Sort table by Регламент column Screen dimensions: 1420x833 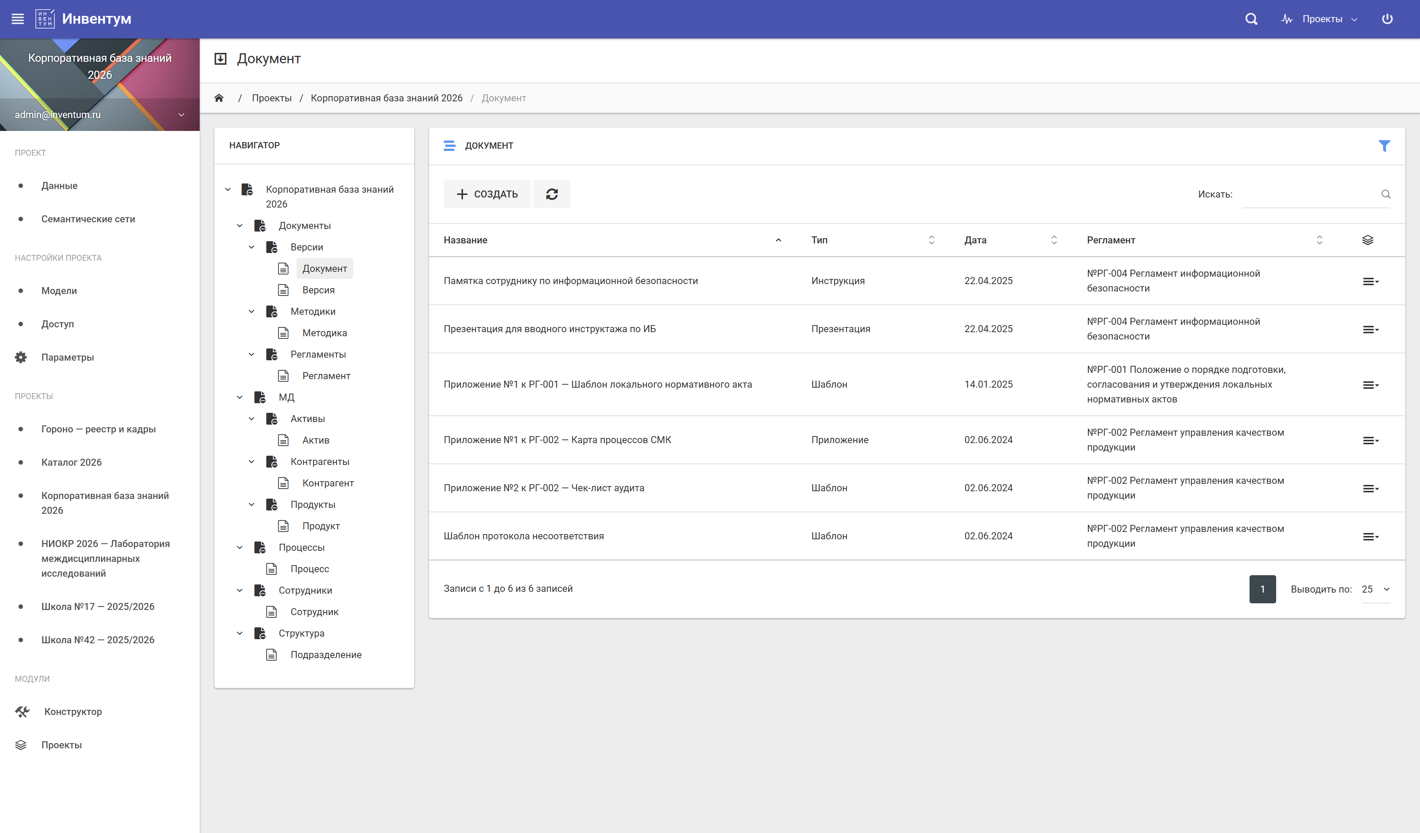point(1205,240)
